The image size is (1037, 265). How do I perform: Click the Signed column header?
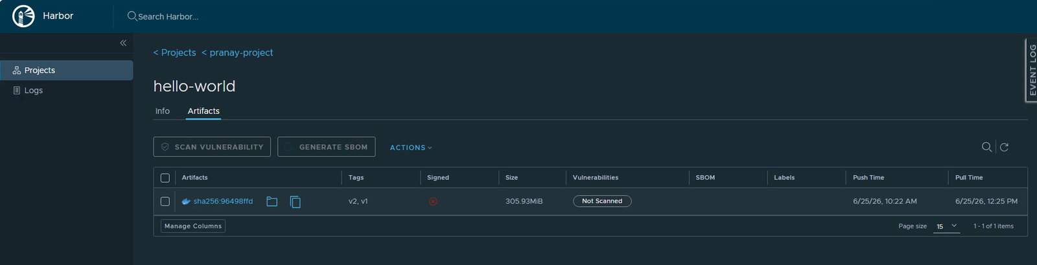pos(438,178)
